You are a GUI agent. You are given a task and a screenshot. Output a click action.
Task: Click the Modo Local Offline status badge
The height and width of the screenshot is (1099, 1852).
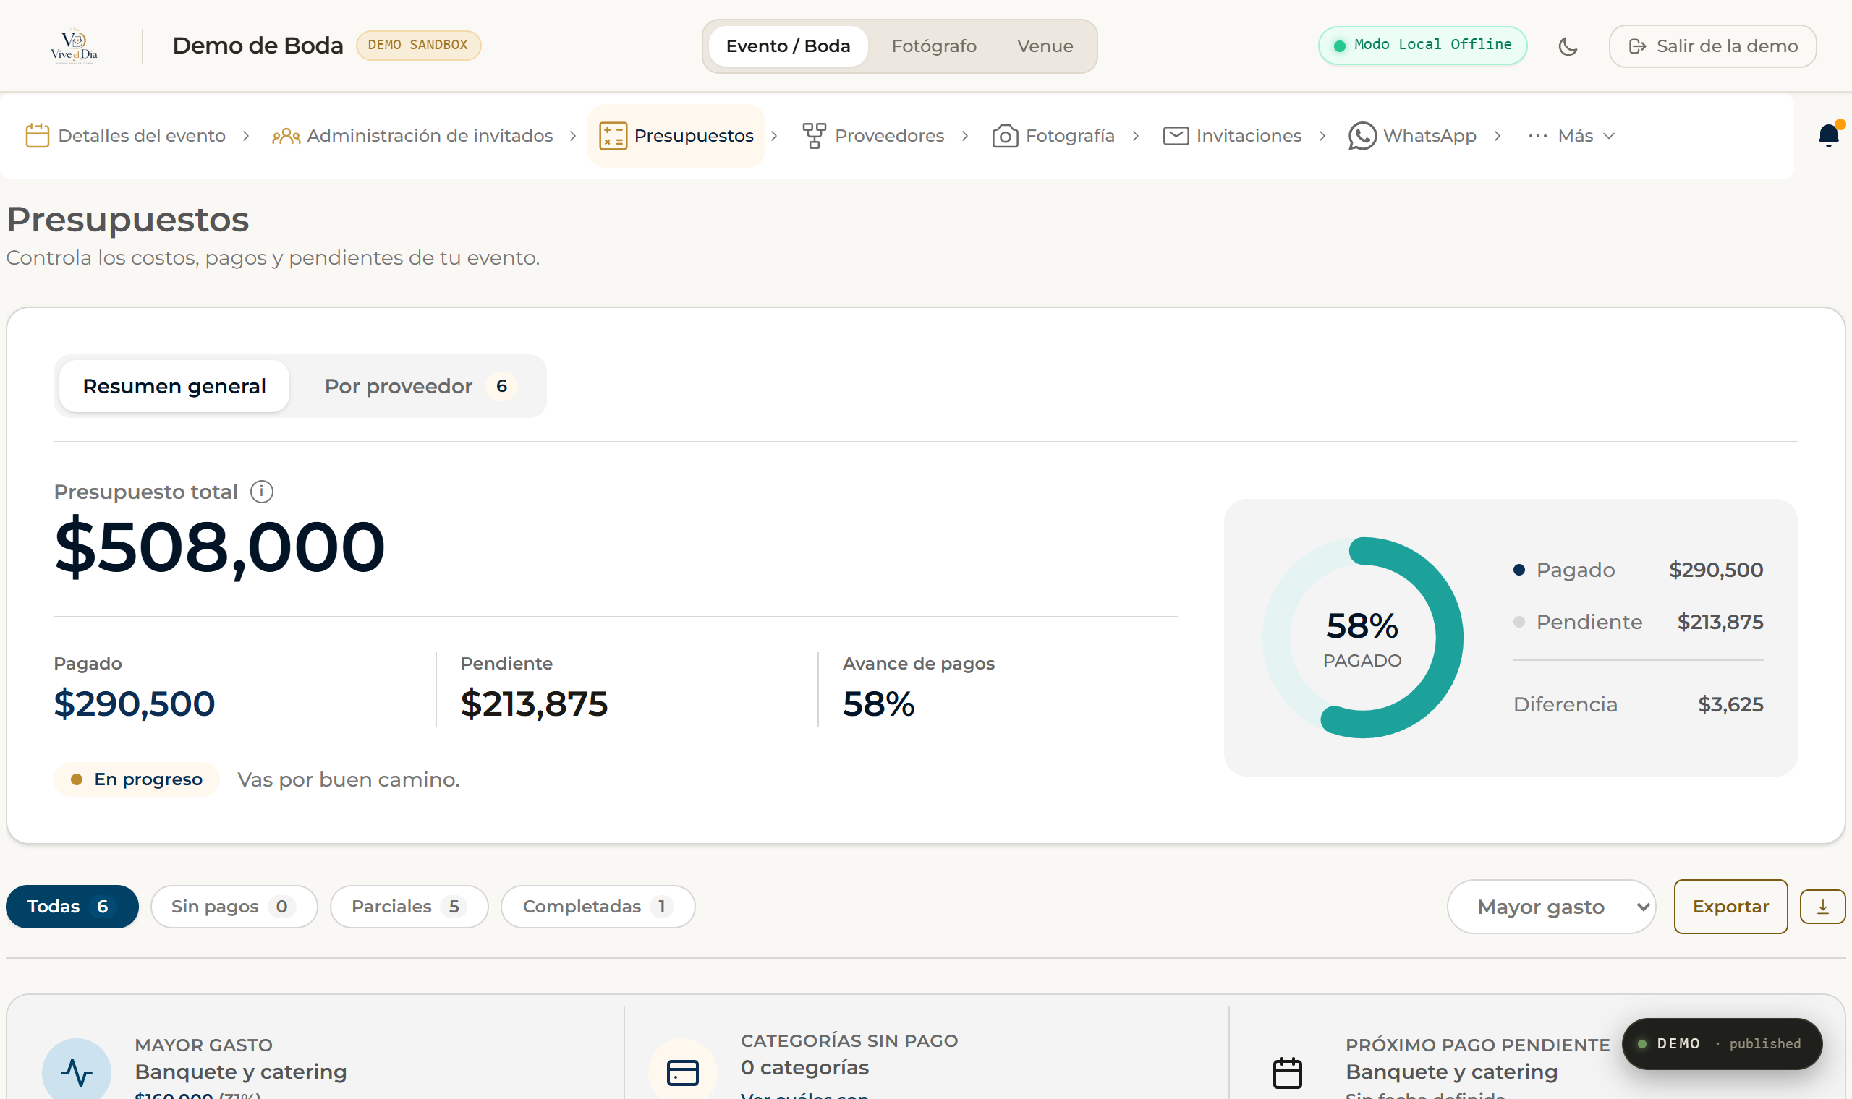click(x=1422, y=45)
